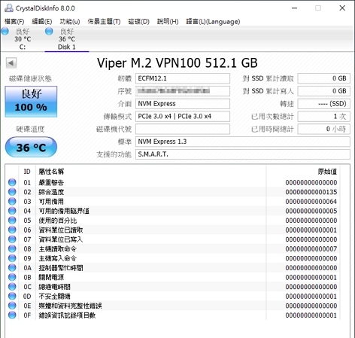The width and height of the screenshot is (355, 338).
Task: Open the 說明(H) menu
Action: tap(168, 22)
